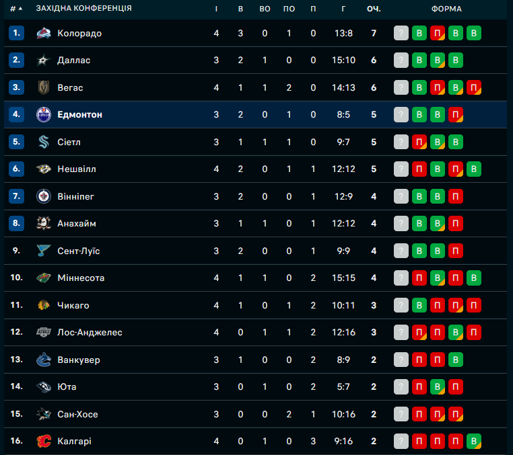Screen dimensions: 513x455
Task: Click the ЗАХІДНА КОНФЕРЕНЦІЯ header
Action: (83, 9)
